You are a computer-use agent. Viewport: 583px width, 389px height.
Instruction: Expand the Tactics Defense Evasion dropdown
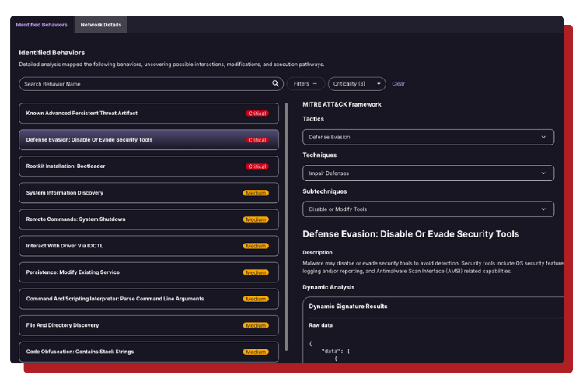pos(428,137)
